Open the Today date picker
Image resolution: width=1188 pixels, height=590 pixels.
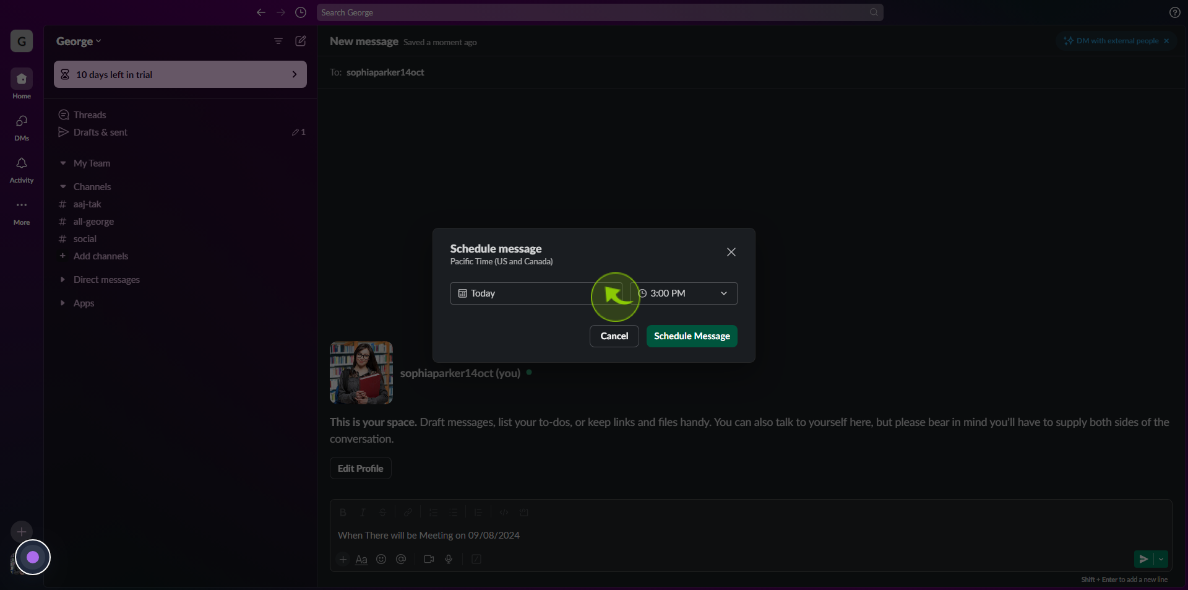(x=536, y=293)
